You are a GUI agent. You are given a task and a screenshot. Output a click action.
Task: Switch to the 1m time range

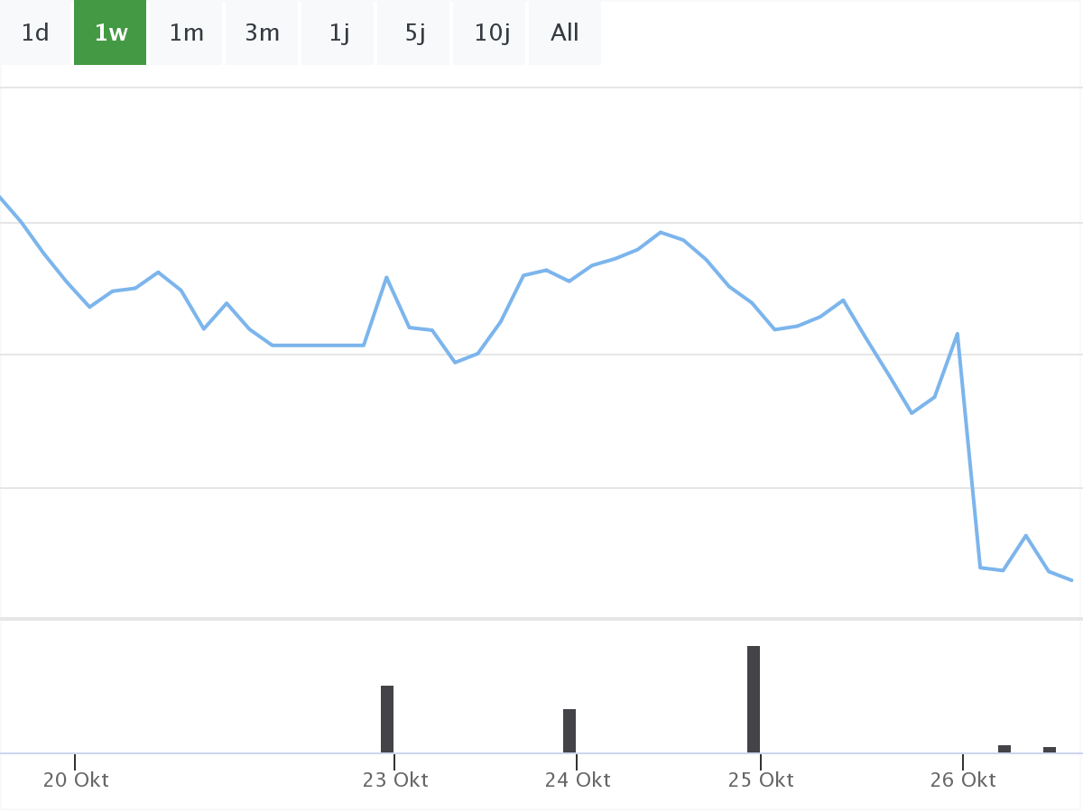pos(186,33)
